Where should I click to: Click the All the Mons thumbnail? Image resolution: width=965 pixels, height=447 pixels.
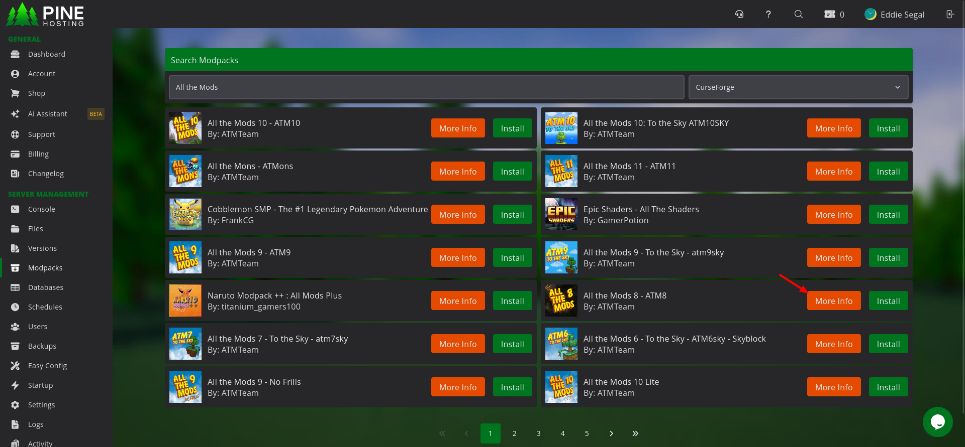(x=185, y=171)
